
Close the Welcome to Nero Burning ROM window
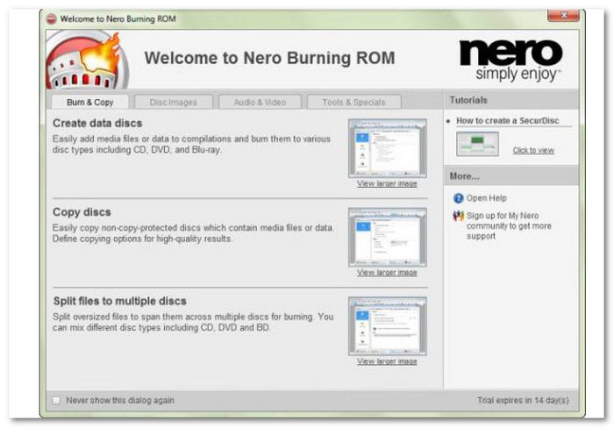563,15
